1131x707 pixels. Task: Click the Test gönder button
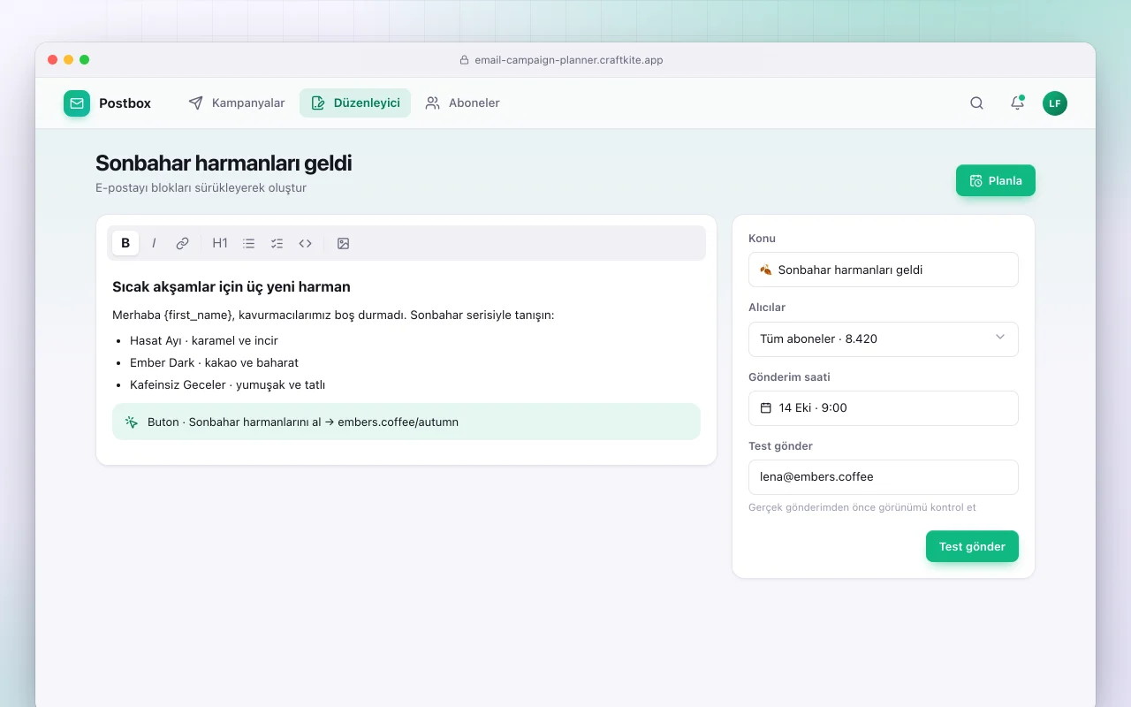tap(972, 546)
